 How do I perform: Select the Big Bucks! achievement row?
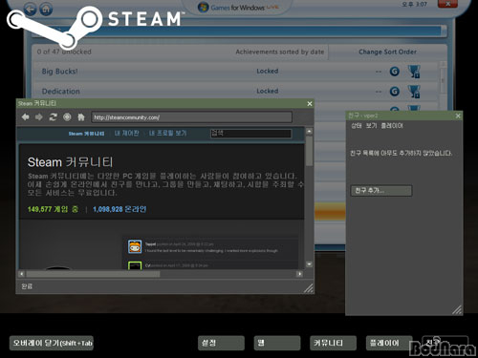pyautogui.click(x=236, y=72)
